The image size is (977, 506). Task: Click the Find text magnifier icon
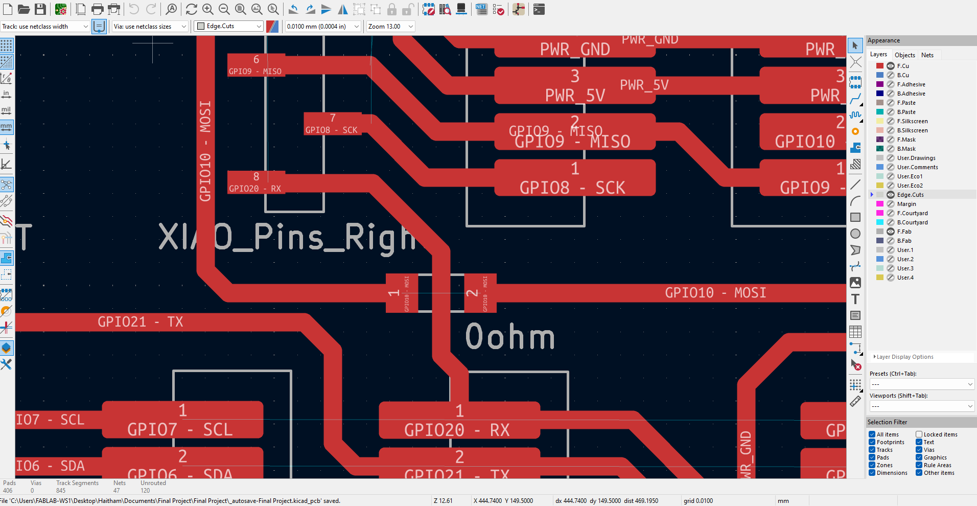[172, 9]
